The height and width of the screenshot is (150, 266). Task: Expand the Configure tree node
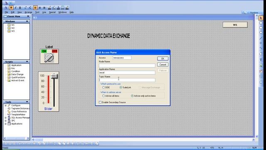(x=5, y=105)
